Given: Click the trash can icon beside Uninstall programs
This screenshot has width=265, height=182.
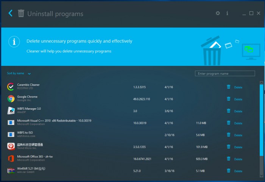Looking at the screenshot, I should (x=21, y=13).
